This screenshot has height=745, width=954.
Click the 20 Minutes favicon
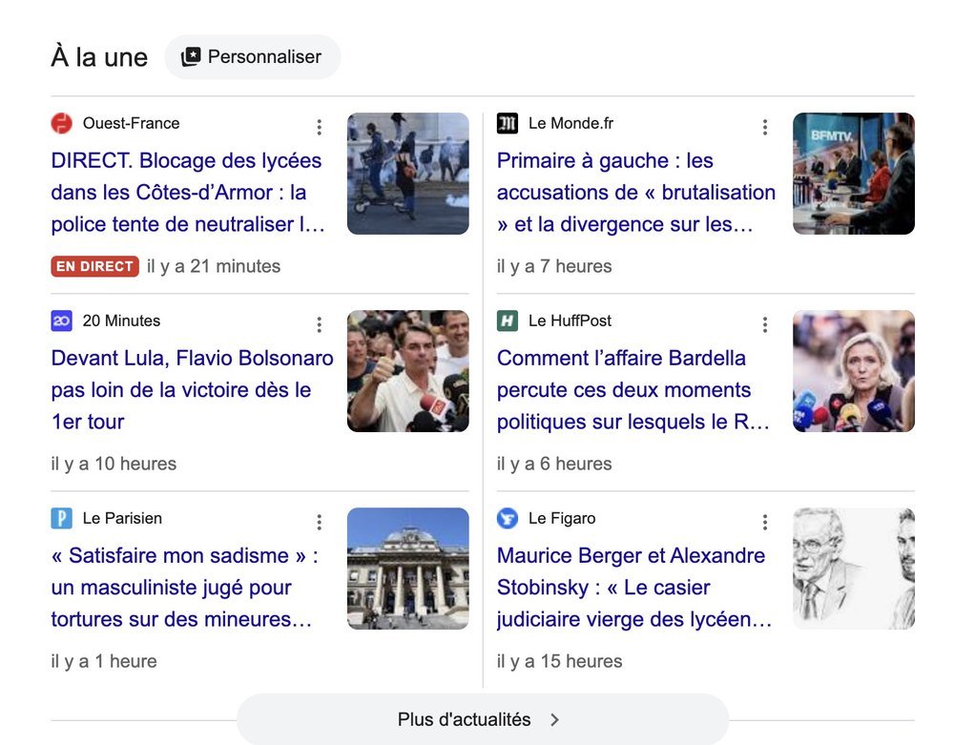[61, 321]
